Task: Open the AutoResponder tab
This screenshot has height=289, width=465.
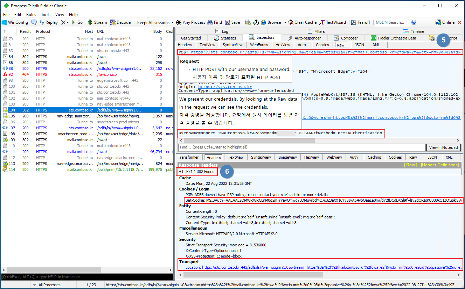Action: click(x=304, y=38)
